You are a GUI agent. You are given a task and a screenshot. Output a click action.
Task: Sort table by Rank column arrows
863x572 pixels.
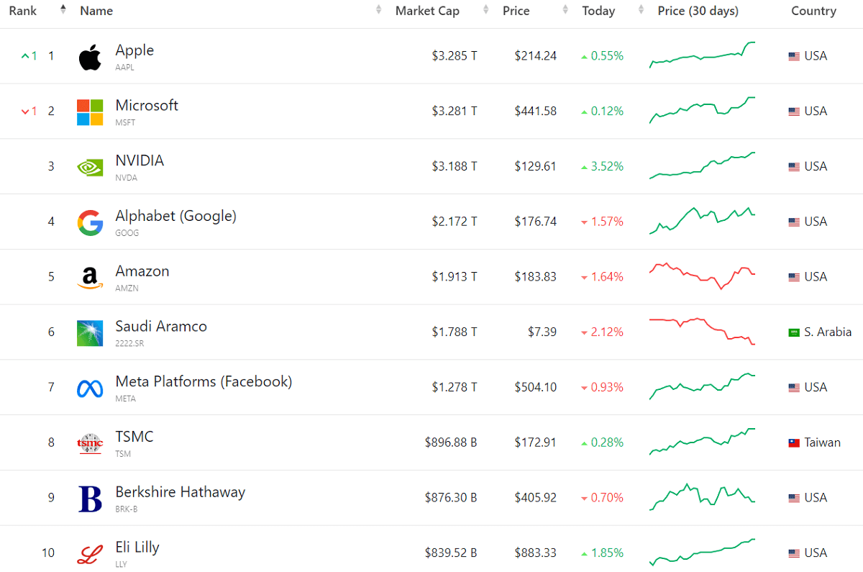pos(63,10)
